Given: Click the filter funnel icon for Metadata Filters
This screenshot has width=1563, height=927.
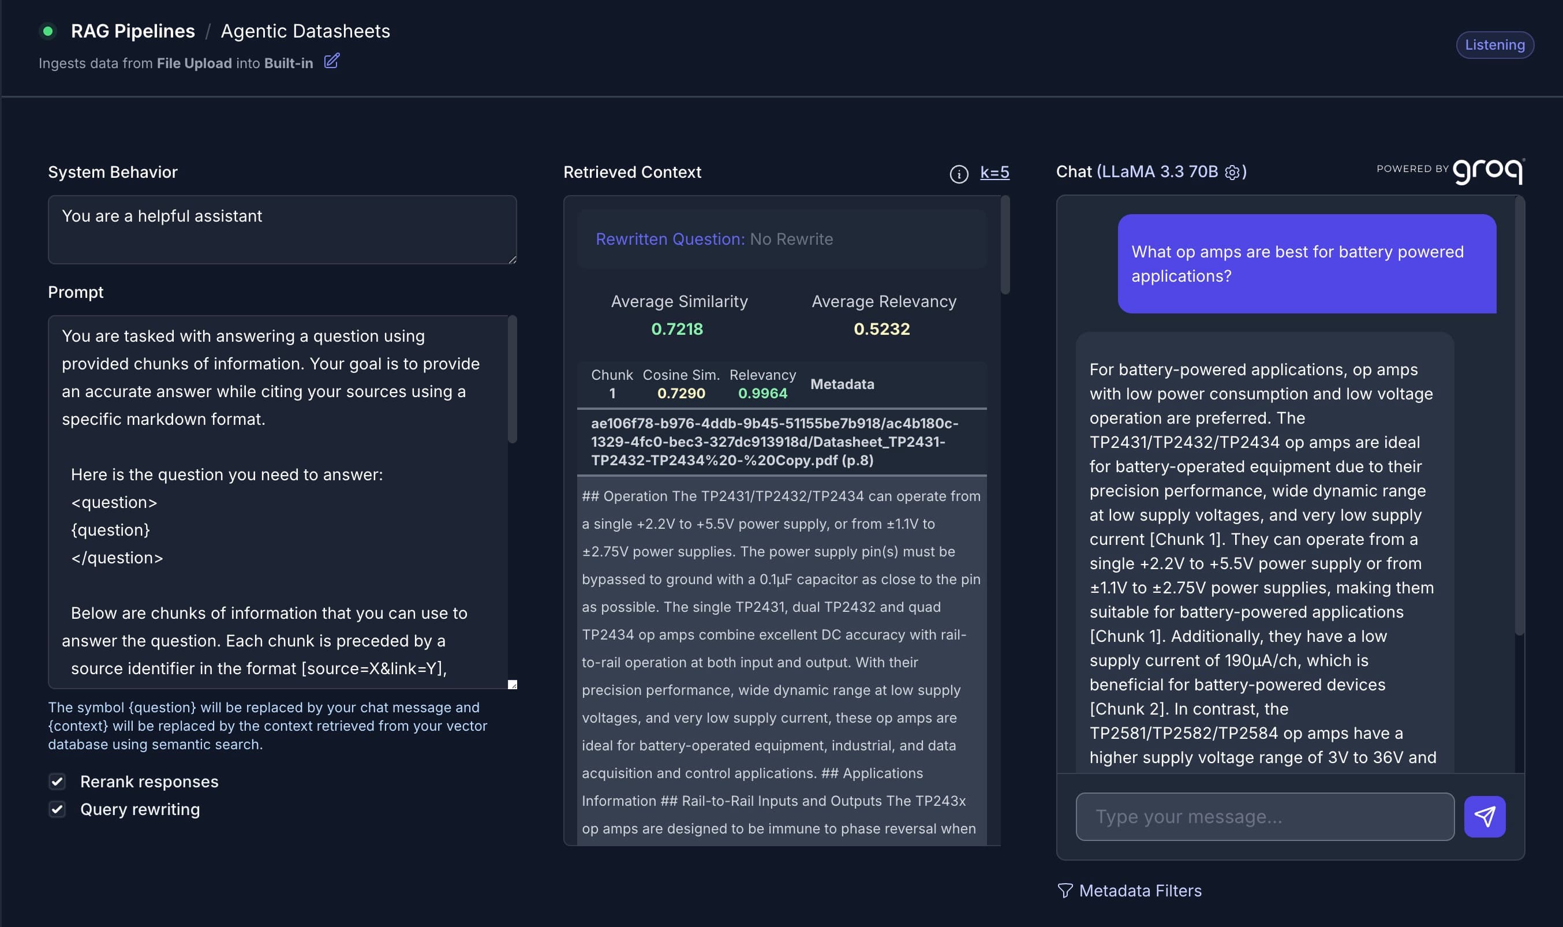Looking at the screenshot, I should tap(1065, 890).
